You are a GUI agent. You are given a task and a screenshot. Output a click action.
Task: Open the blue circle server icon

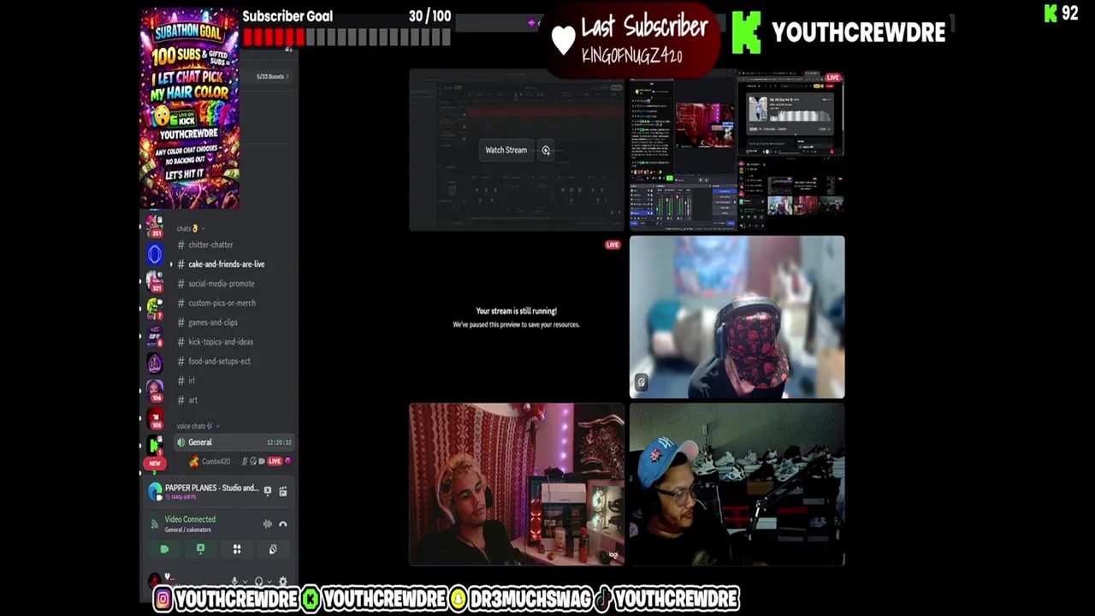[x=155, y=254]
